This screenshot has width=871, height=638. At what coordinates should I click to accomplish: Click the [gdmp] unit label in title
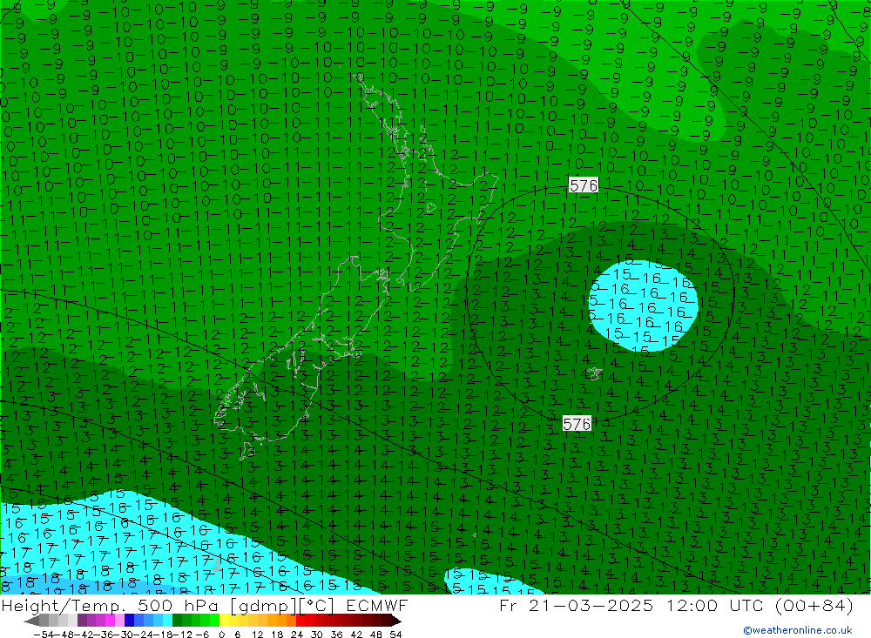(263, 605)
